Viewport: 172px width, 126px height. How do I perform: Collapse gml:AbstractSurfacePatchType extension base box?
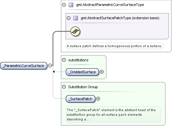click(x=69, y=18)
